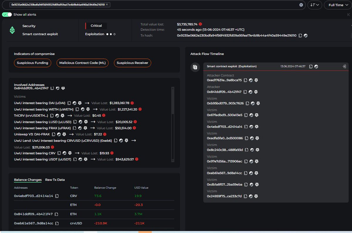Screen dimensions: 352x233
Task: Click the Suspicious Receiver indicator
Action: tap(133, 63)
